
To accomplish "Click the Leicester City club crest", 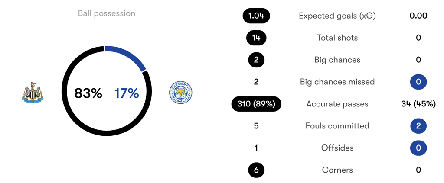I will click(x=180, y=93).
